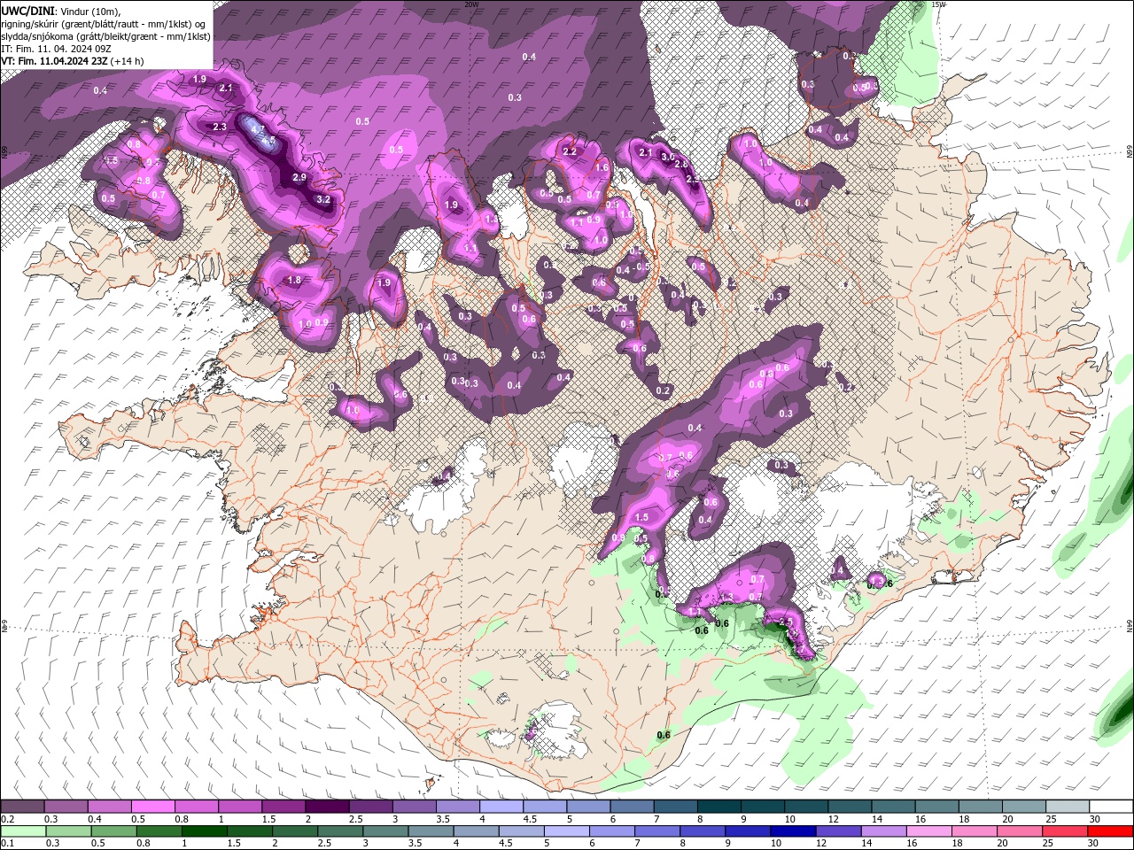1134x850 pixels.
Task: Click the "UWC/DINI: Vindur (10m)," title line
Action: point(61,10)
